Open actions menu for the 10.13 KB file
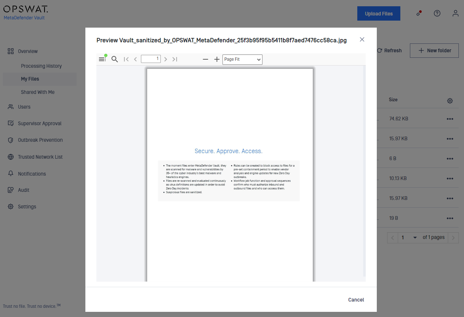464x317 pixels. 450,179
